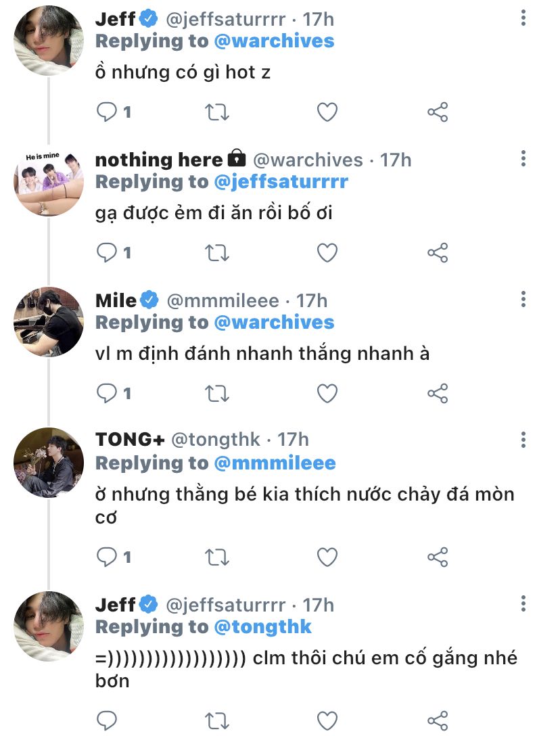Share TONG+ tweet
Screen dimensions: 560x736
(438, 557)
